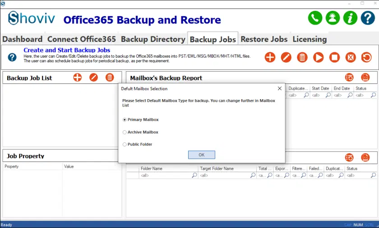Viewport: 379px width, 228px height.
Task: Click the main toolbar add job plus icon
Action: 270,57
